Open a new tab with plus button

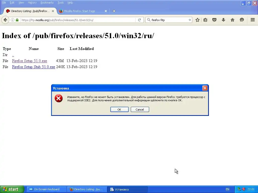tap(114, 11)
